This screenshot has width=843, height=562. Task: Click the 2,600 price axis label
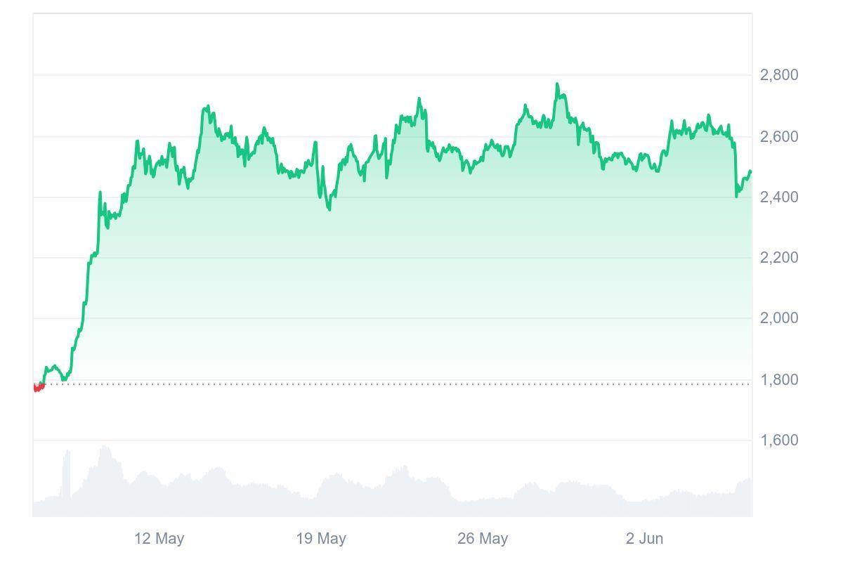(x=778, y=136)
